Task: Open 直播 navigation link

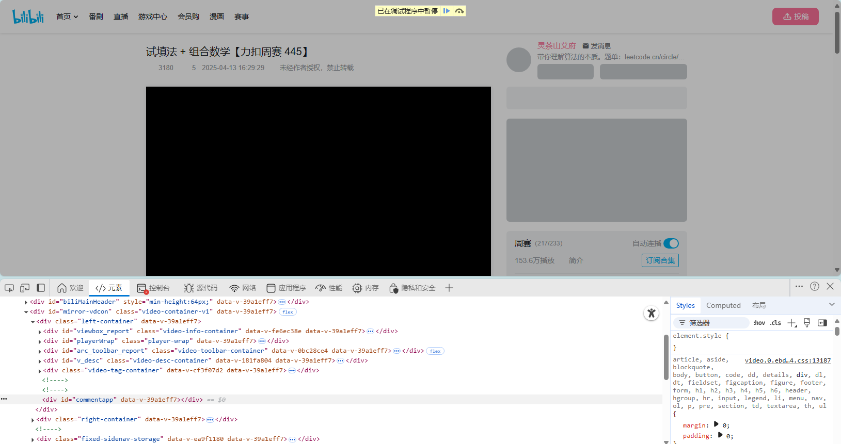Action: [121, 17]
